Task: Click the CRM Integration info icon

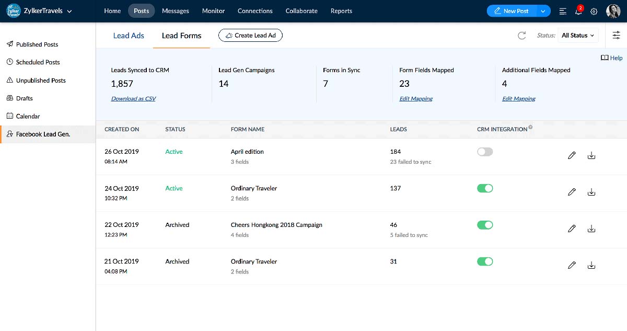Action: point(530,127)
